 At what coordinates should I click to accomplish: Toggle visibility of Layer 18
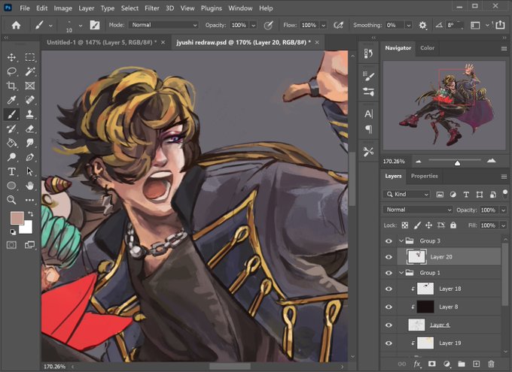point(389,289)
